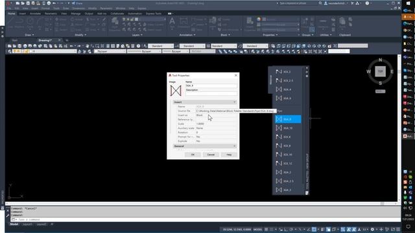Click N on the ViewCube compass
This screenshot has height=233, width=415.
tap(381, 60)
